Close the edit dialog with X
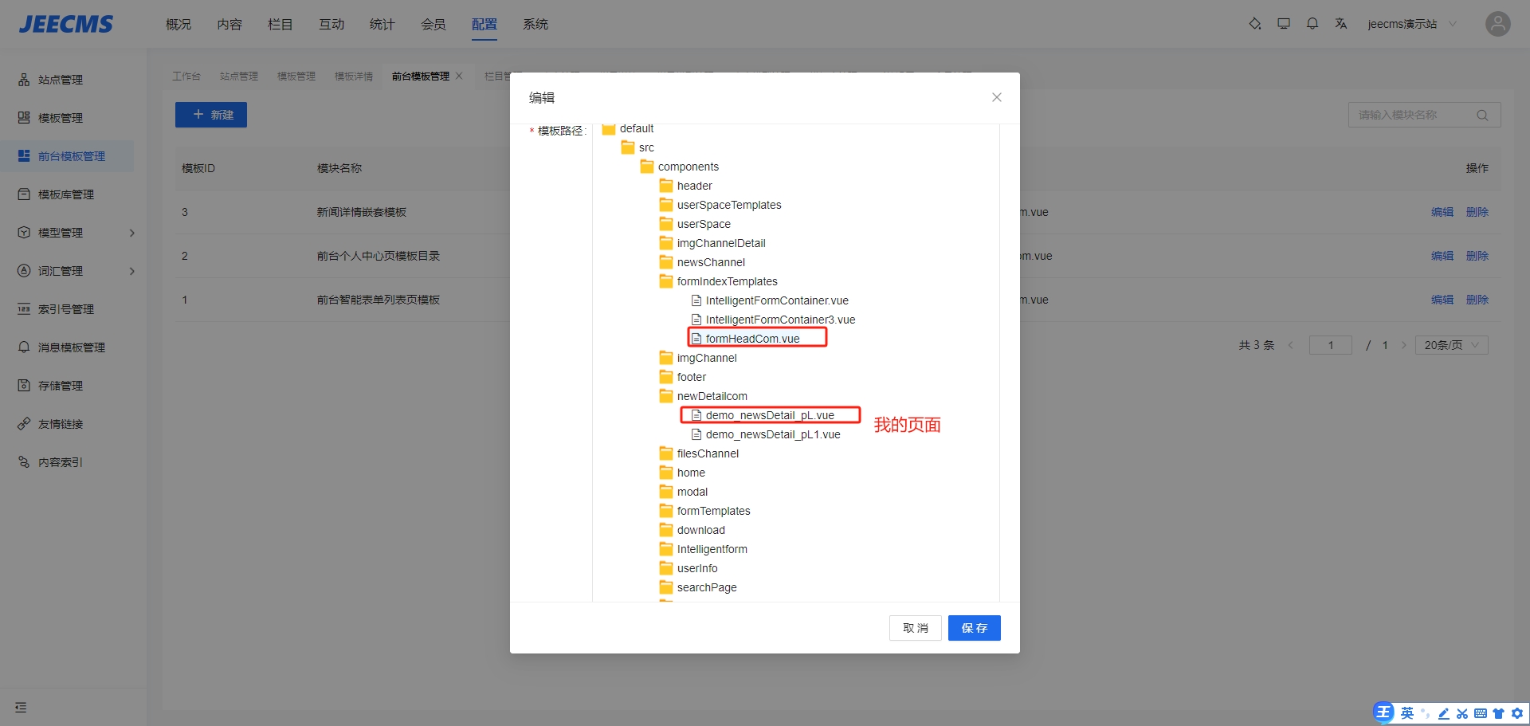 [x=996, y=97]
